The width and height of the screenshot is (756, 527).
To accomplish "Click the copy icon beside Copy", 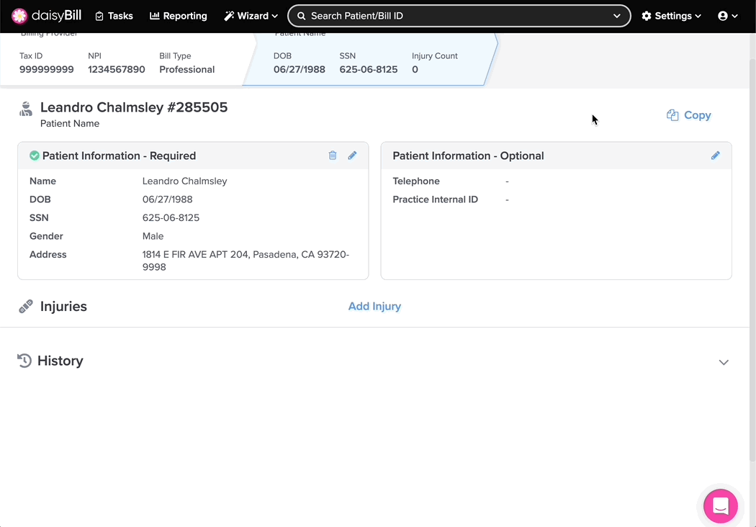I will pyautogui.click(x=672, y=115).
